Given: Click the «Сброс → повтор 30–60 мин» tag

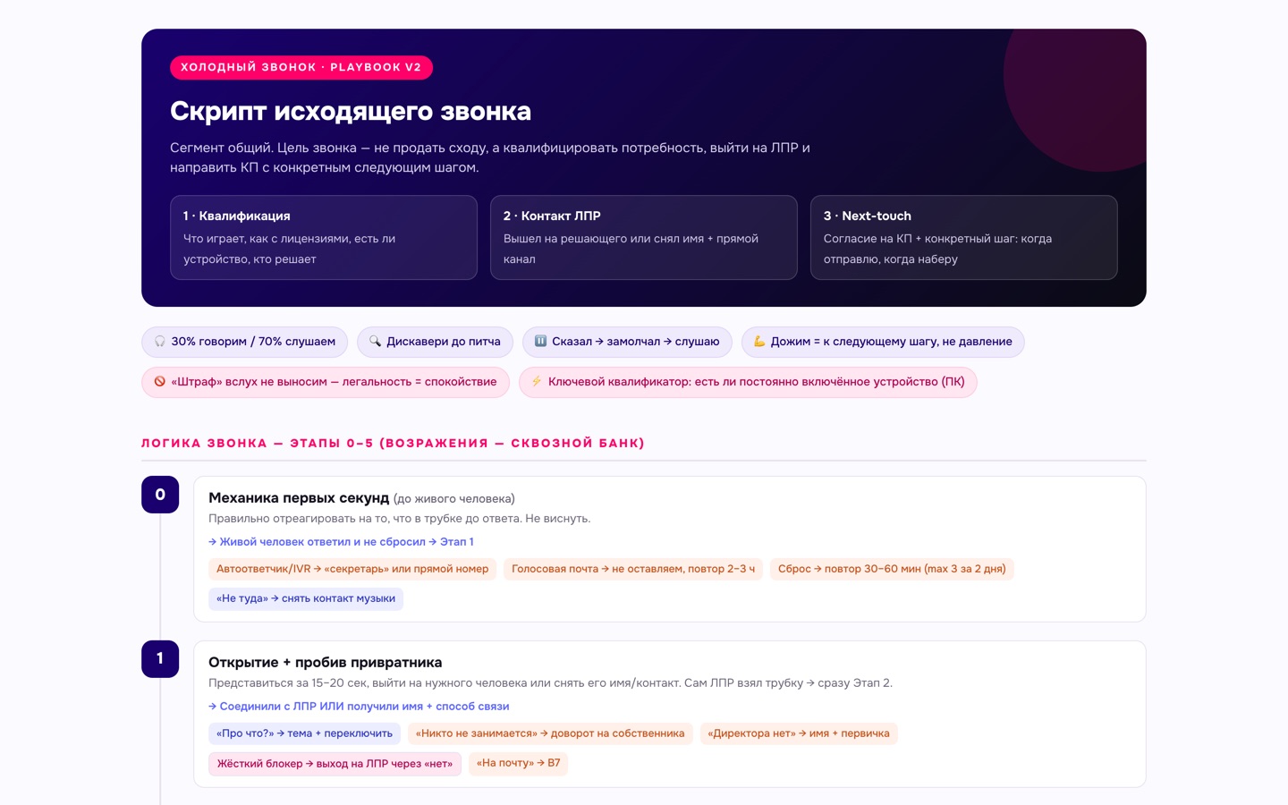Looking at the screenshot, I should (x=892, y=569).
